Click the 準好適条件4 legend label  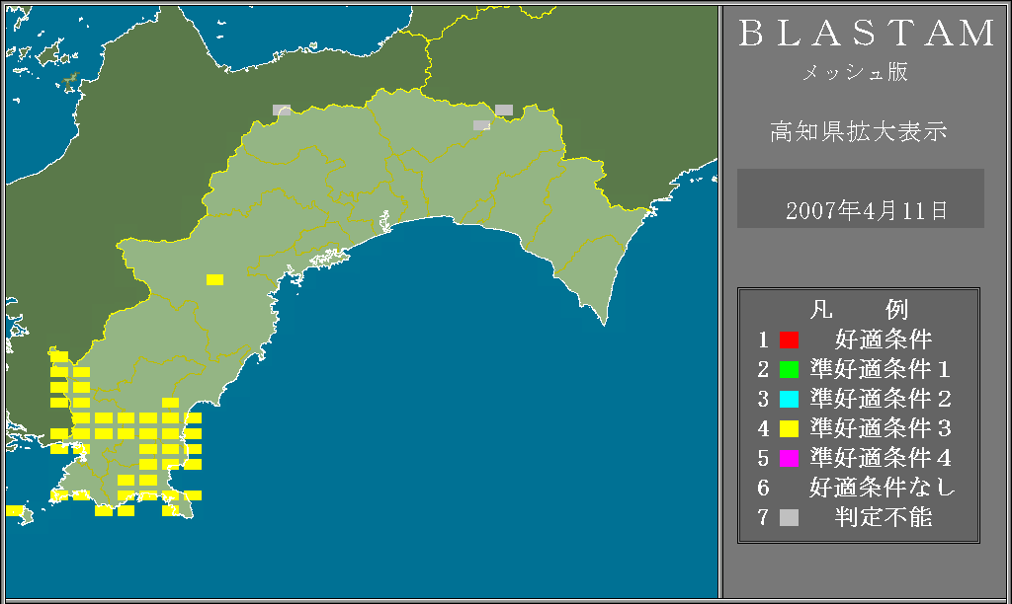click(x=881, y=458)
